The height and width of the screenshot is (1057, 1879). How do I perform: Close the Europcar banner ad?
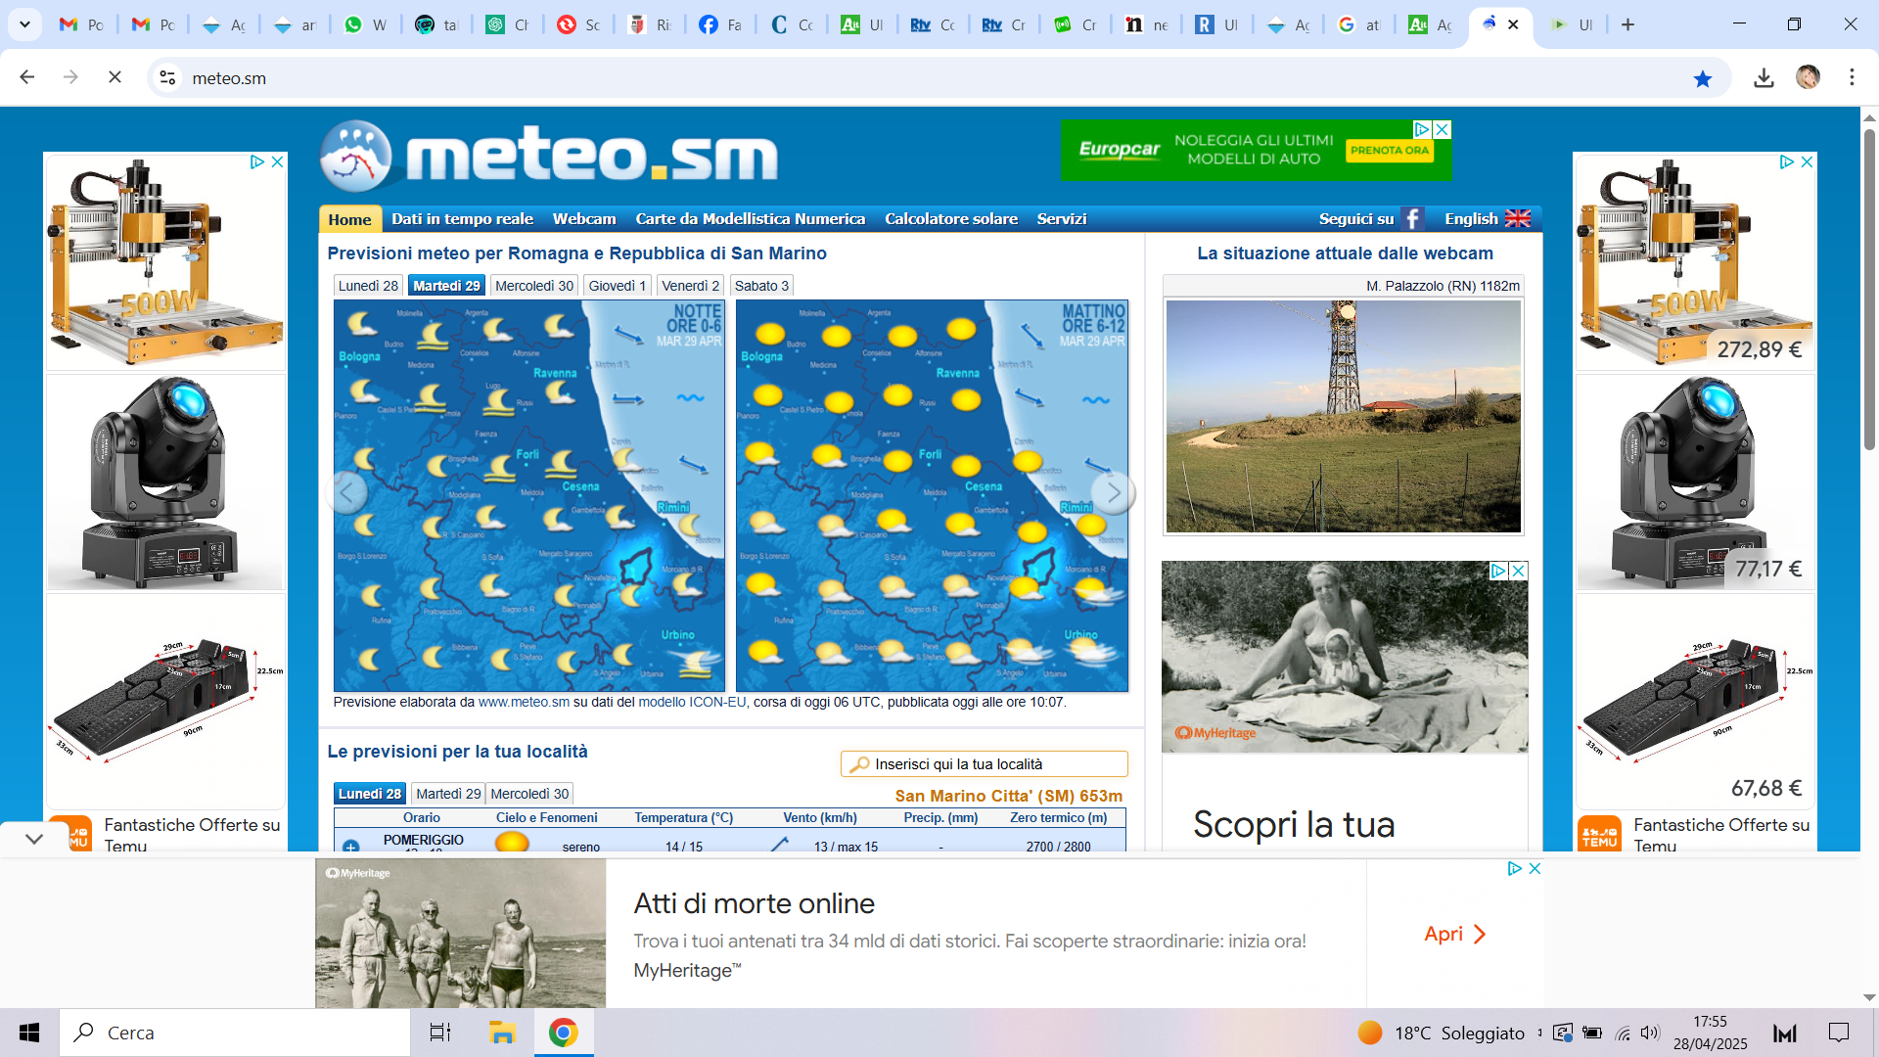(x=1442, y=129)
